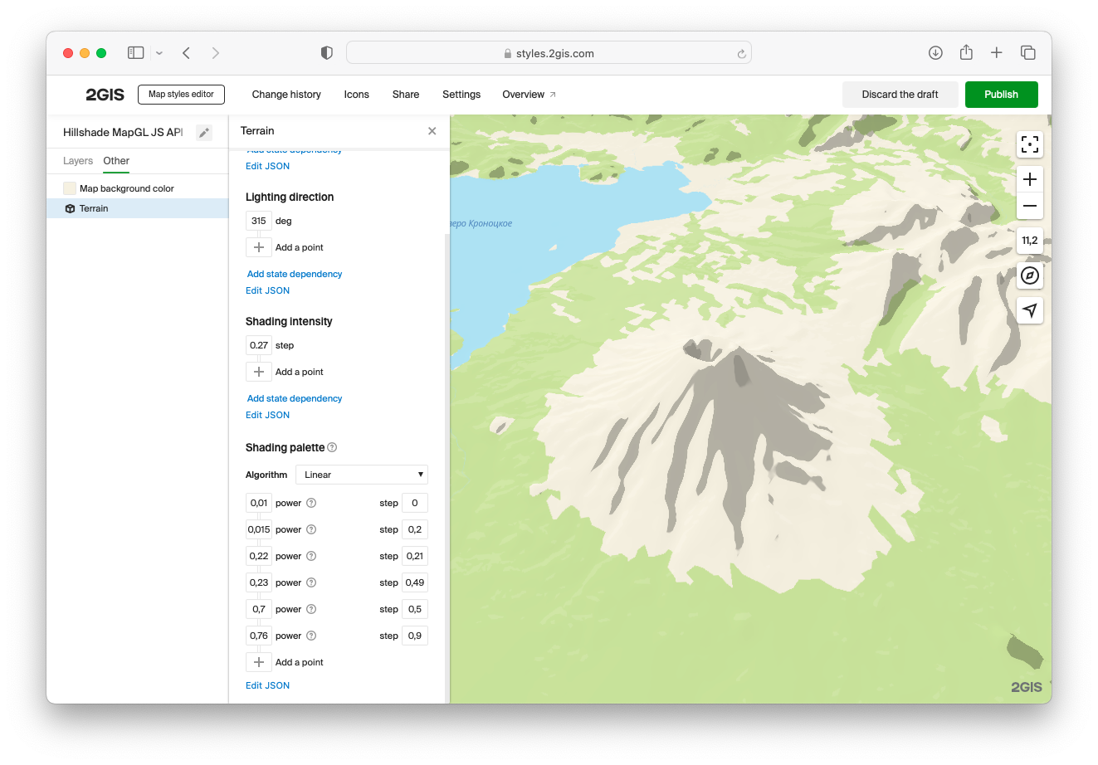This screenshot has height=765, width=1098.
Task: Open the Algorithm dropdown set to Linear
Action: [362, 475]
